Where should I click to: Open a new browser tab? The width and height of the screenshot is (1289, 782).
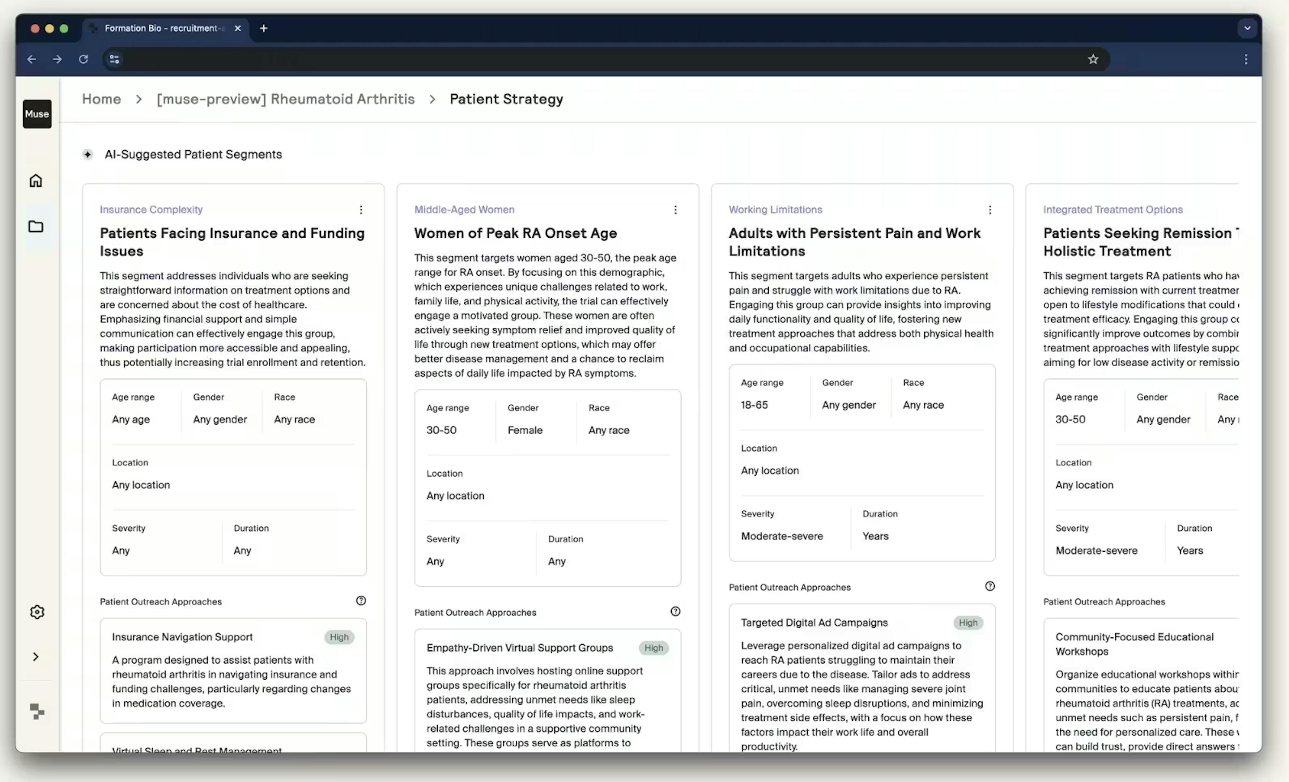(263, 28)
